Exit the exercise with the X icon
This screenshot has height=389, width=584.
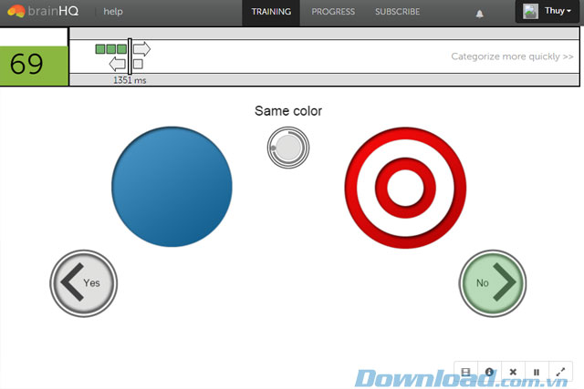513,372
